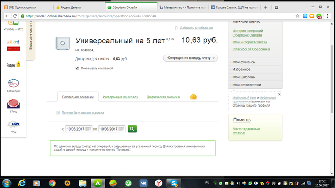Image resolution: width=335 pixels, height=188 pixels.
Task: Open 'Полная банковская выписка' link
Action: click(83, 113)
